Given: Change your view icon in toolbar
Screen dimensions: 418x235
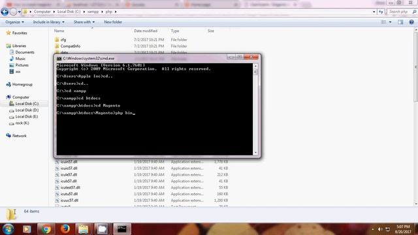Looking at the screenshot, I should tap(383, 22).
